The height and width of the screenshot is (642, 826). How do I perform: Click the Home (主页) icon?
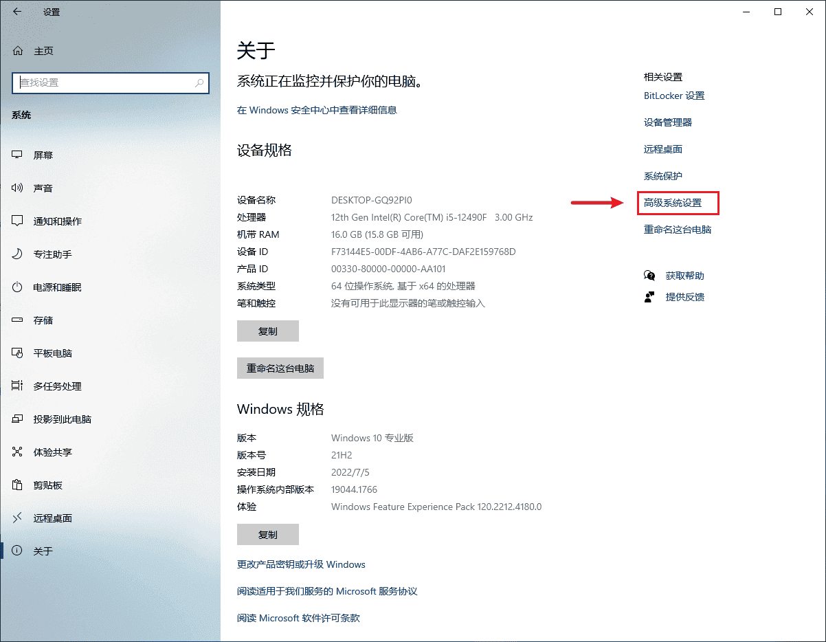18,51
